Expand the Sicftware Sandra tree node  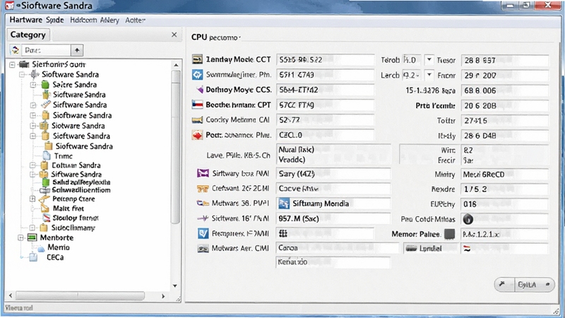pos(33,105)
